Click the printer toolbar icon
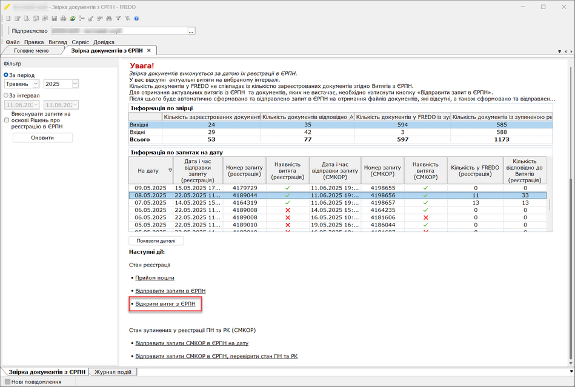This screenshot has height=387, width=575. pyautogui.click(x=63, y=18)
